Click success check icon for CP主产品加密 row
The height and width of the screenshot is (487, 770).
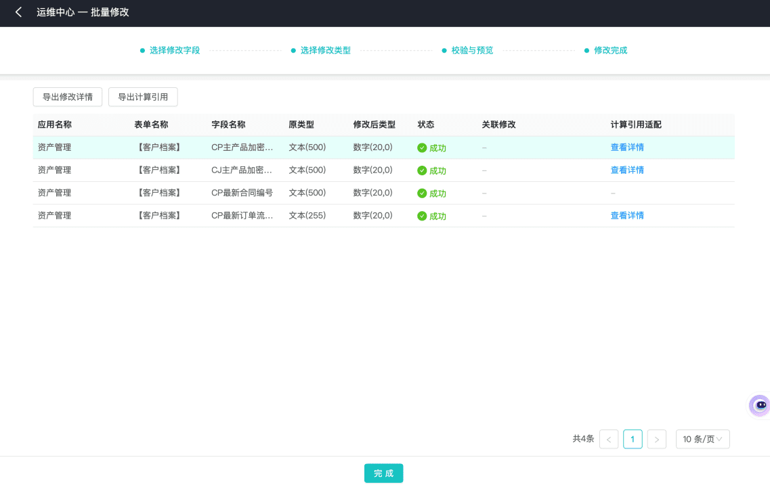pyautogui.click(x=422, y=147)
